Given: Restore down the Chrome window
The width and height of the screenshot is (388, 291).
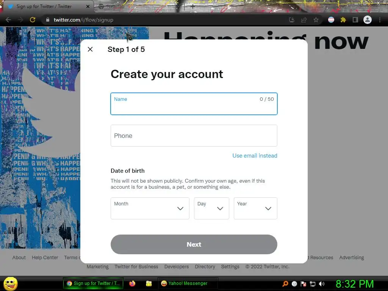Looking at the screenshot, I should pos(365,3).
